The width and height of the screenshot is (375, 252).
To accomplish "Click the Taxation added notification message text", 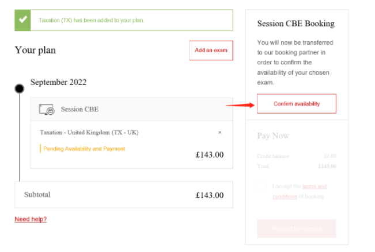I will pyautogui.click(x=91, y=20).
